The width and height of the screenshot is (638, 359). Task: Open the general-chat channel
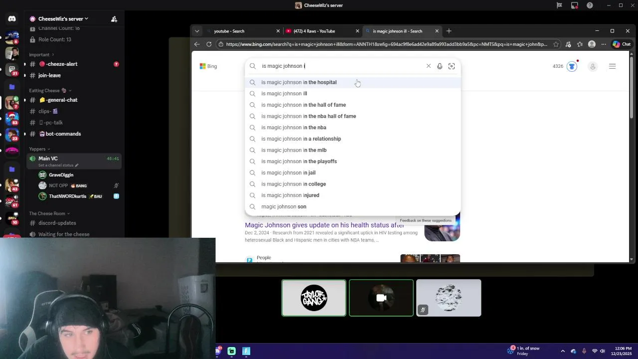point(73,100)
